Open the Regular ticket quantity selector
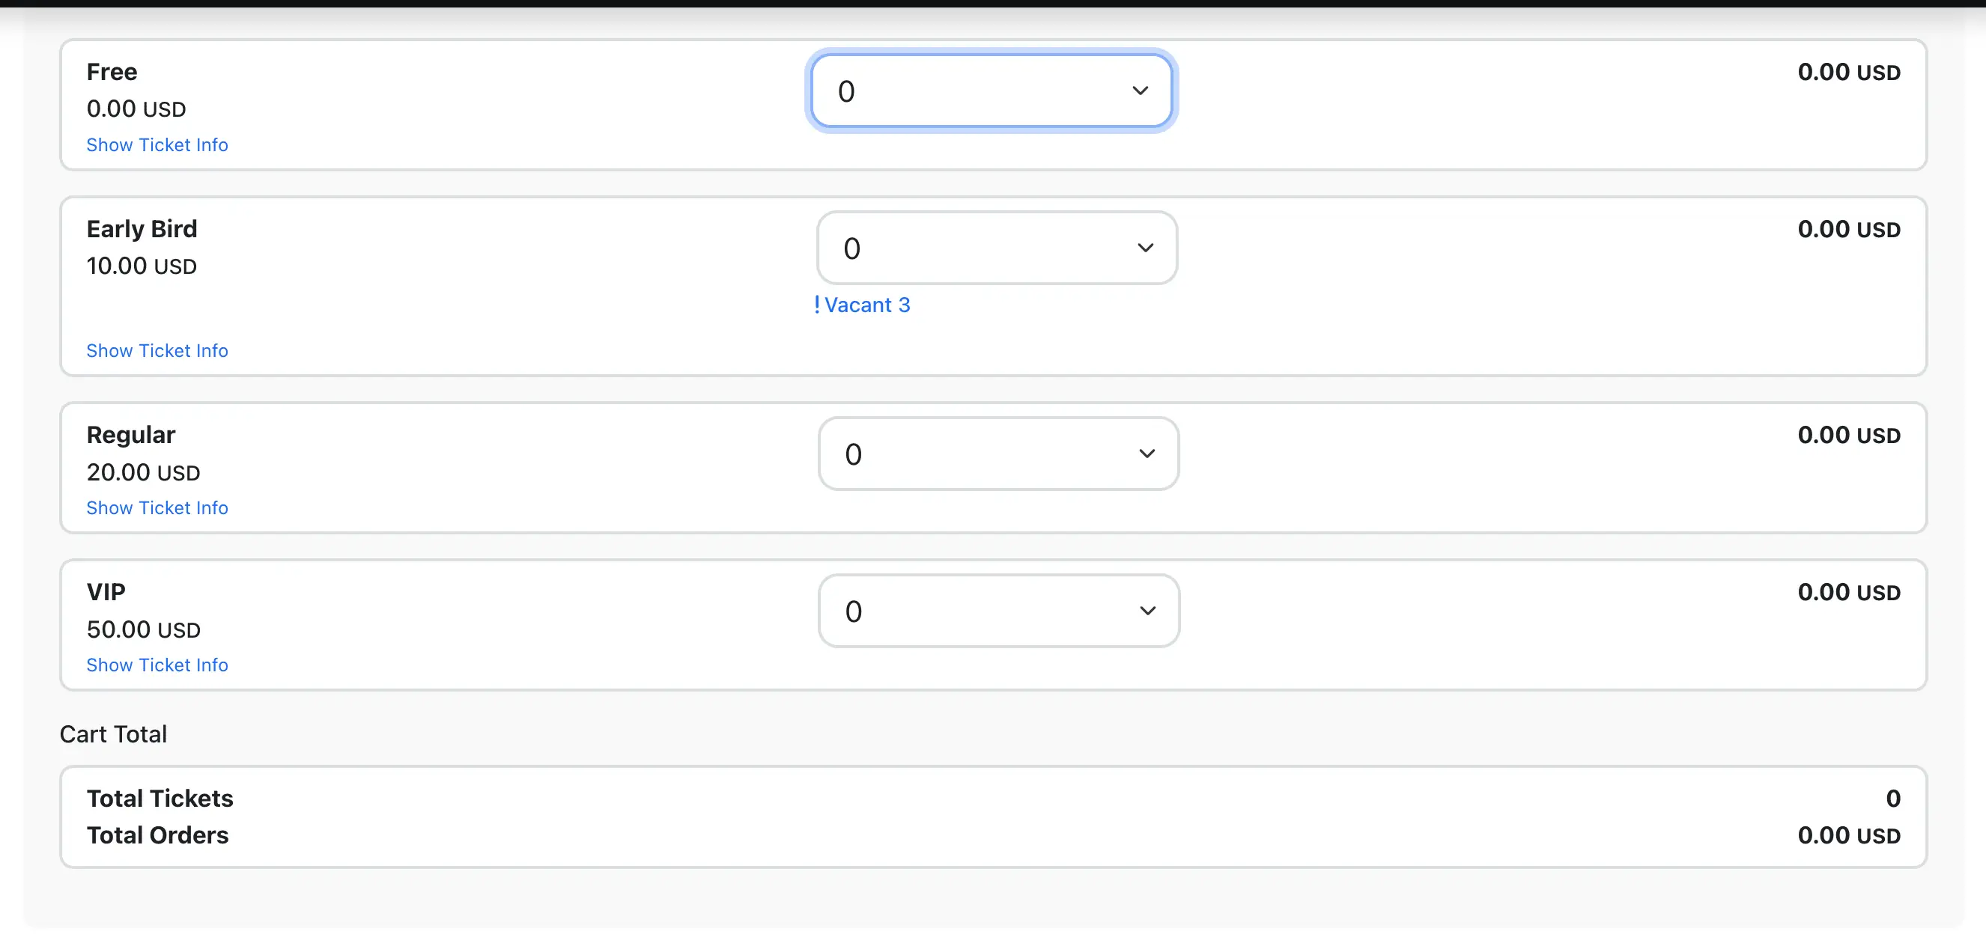The image size is (1986, 949). tap(997, 454)
